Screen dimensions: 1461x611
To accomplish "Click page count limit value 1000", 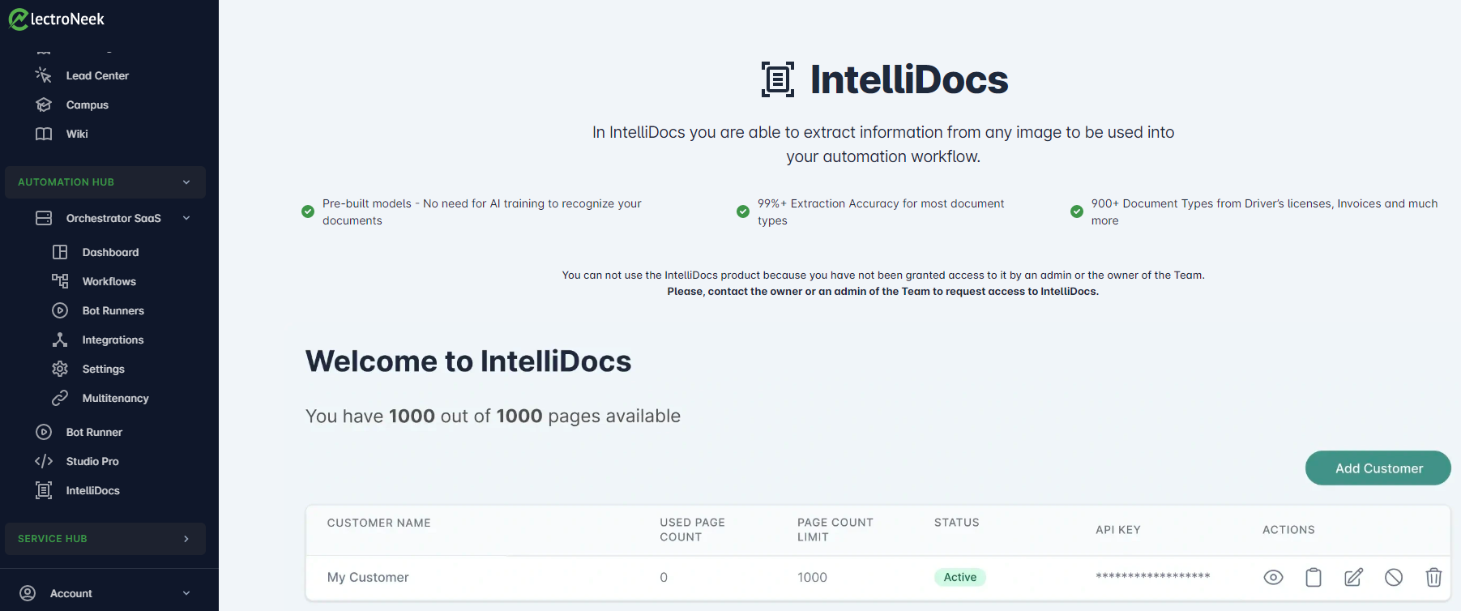I will tap(812, 577).
